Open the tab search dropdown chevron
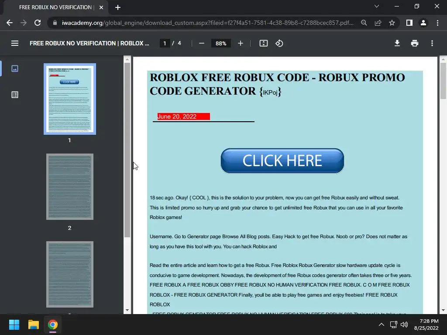This screenshot has width=447, height=335. [x=377, y=6]
